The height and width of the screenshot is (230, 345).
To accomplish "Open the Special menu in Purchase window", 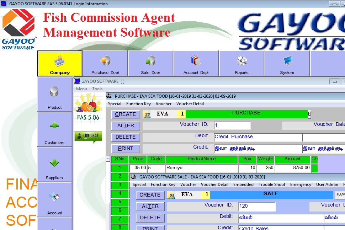I will point(115,104).
